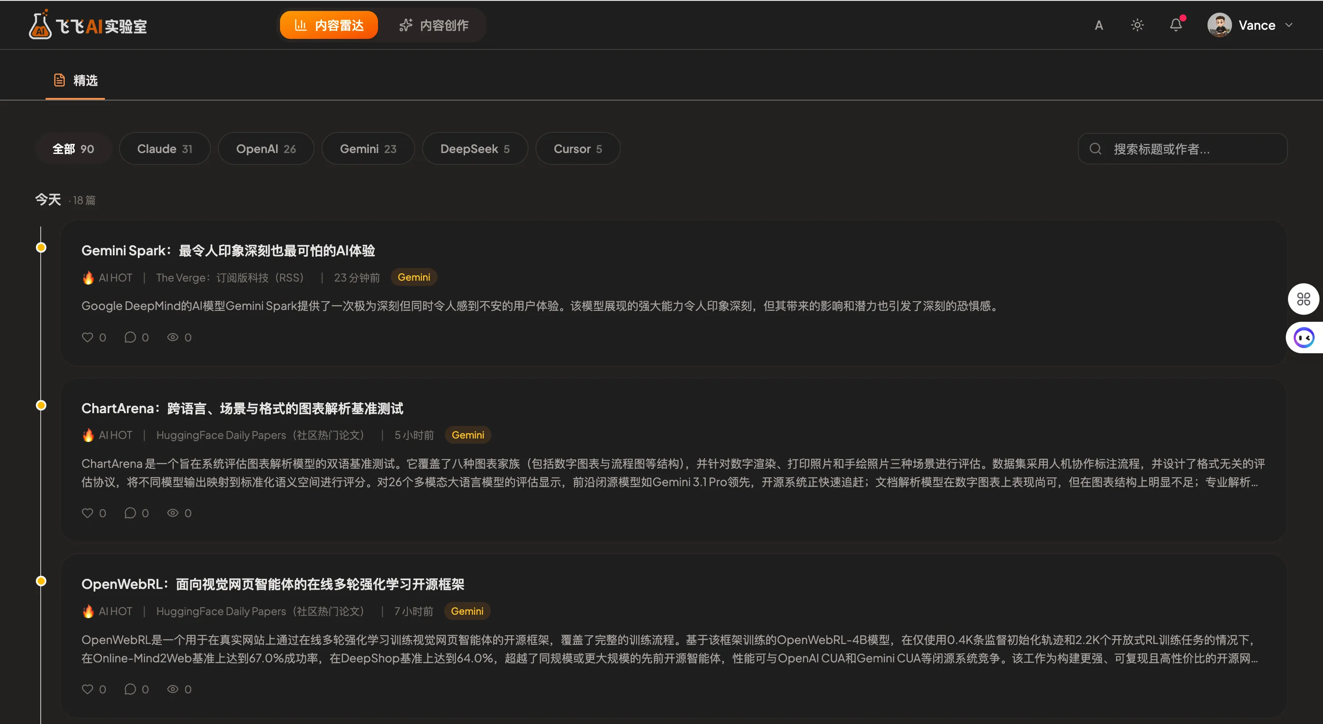Click the 5 小时前 timestamp
Viewport: 1323px width, 724px height.
tap(414, 435)
